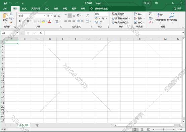Click the Save icon in title bar

pos(5,3)
